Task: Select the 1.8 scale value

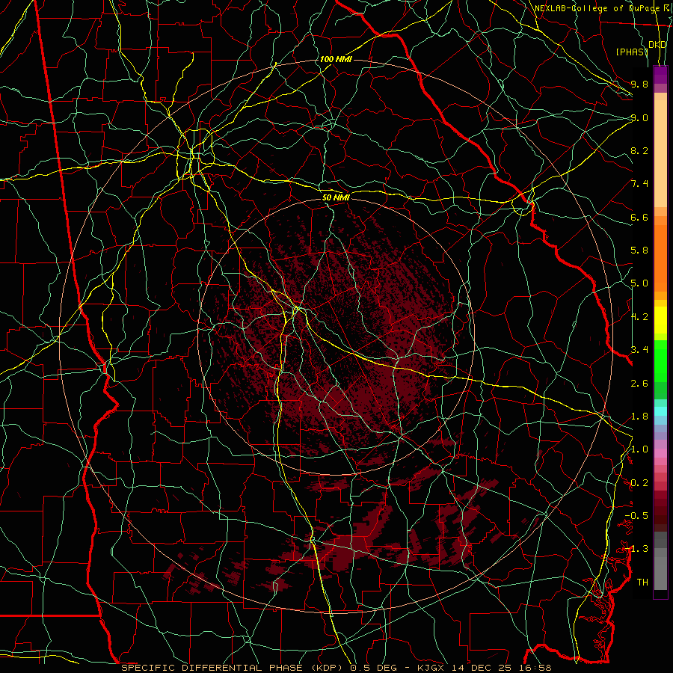Action: click(x=639, y=417)
